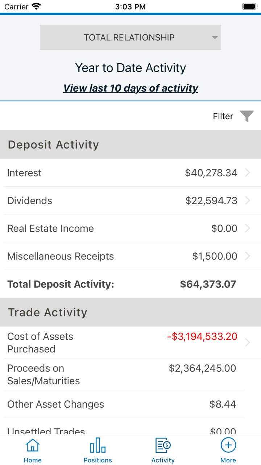Tap the Filter funnel icon
The image size is (261, 465).
[x=247, y=116]
